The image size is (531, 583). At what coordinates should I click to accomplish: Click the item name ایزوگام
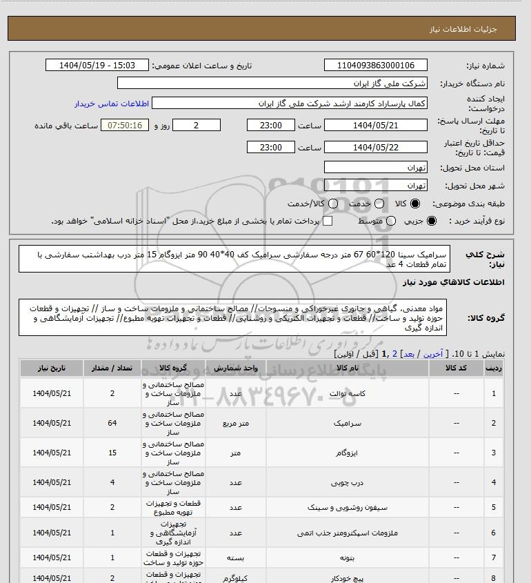[348, 453]
